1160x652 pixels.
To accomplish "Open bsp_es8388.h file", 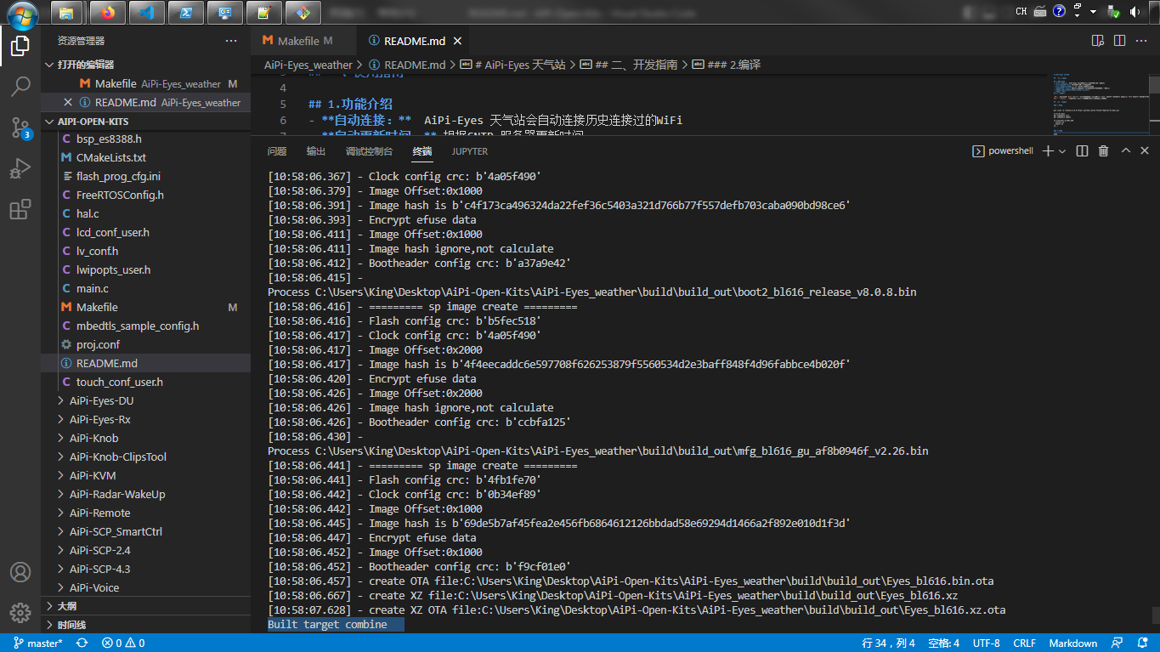I will coord(145,139).
